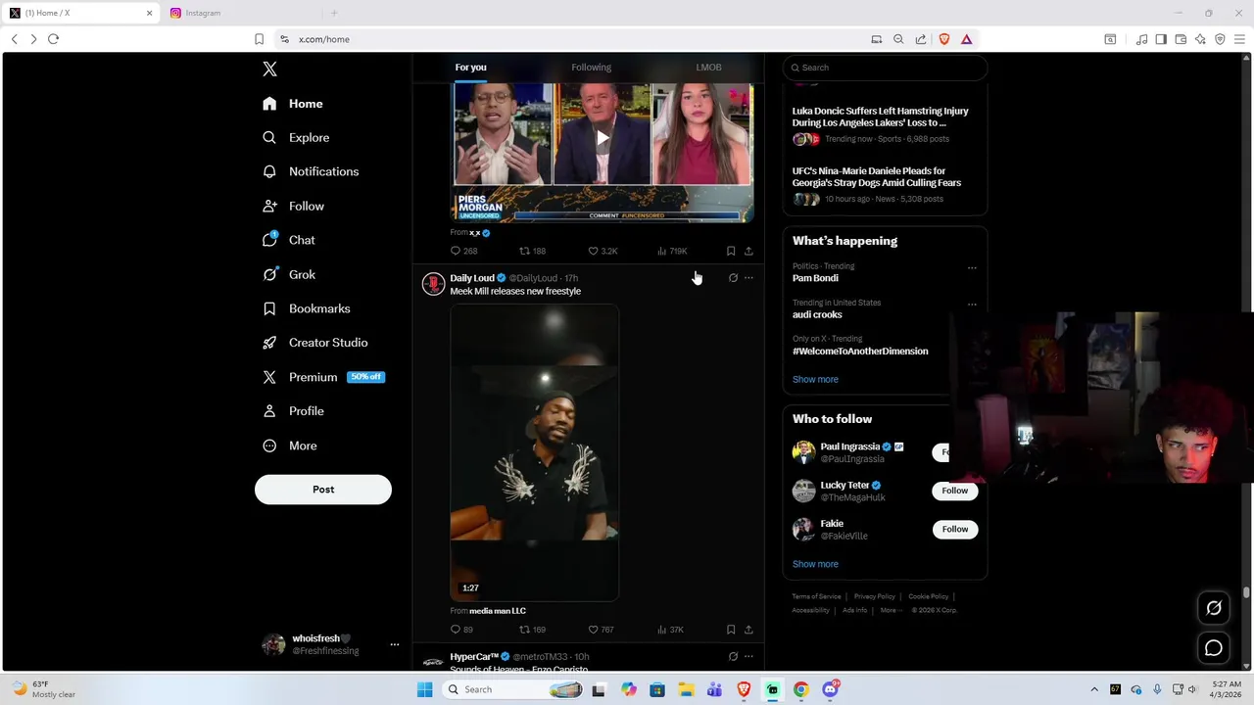Select the For you tab
This screenshot has height=705, width=1254.
coord(470,68)
